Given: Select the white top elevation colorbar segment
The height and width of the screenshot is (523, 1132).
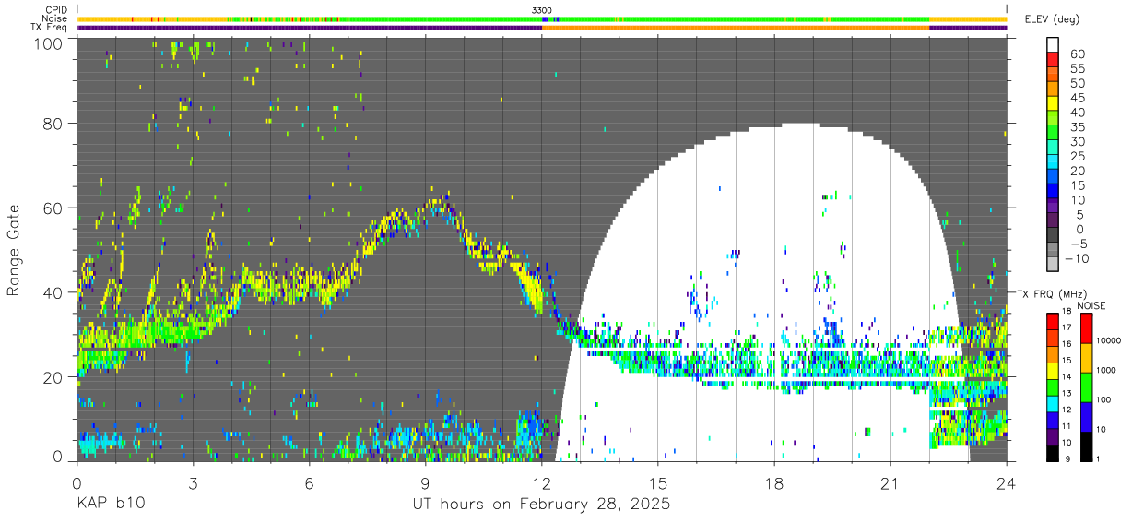Looking at the screenshot, I should 1053,45.
